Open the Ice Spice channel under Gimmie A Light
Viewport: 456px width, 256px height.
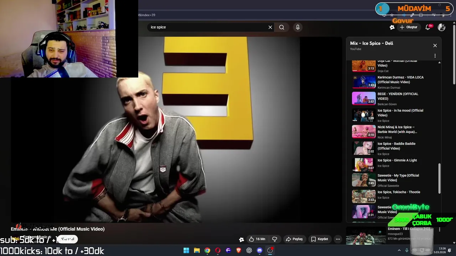pos(383,166)
